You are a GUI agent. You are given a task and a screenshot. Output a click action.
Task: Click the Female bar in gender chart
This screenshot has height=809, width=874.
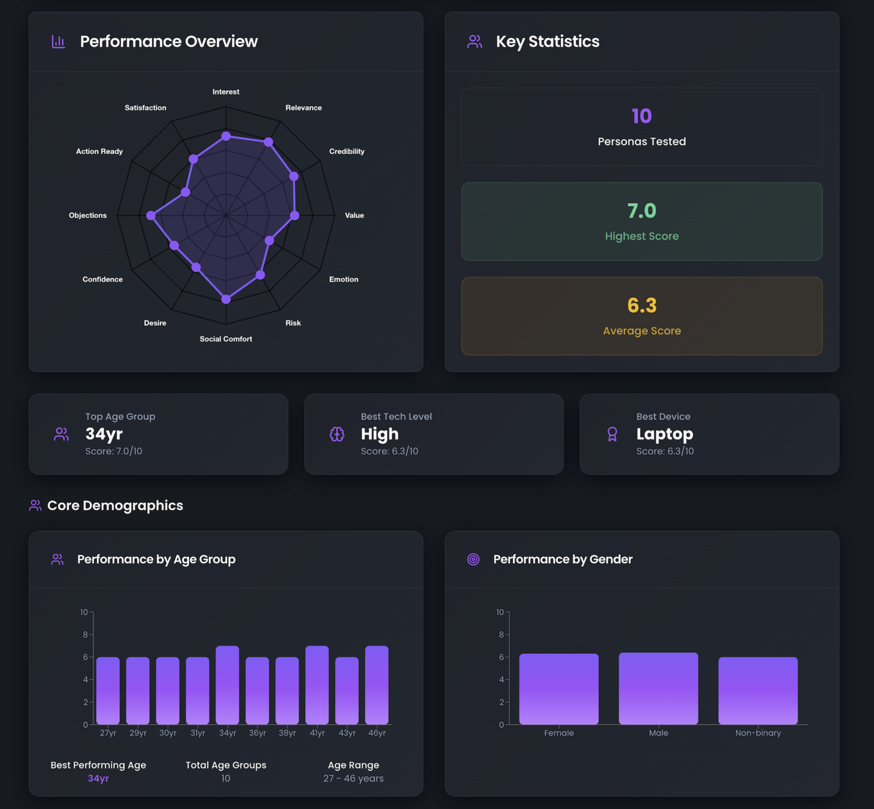click(559, 689)
